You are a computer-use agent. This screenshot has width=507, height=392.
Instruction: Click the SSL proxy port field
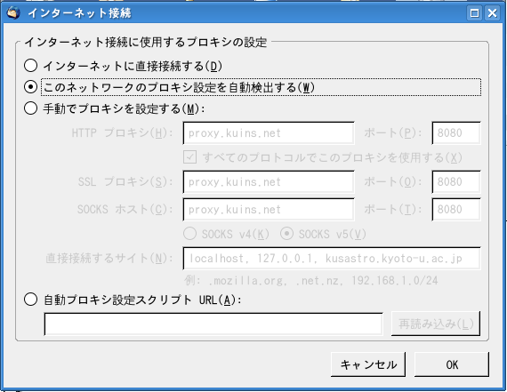(456, 181)
